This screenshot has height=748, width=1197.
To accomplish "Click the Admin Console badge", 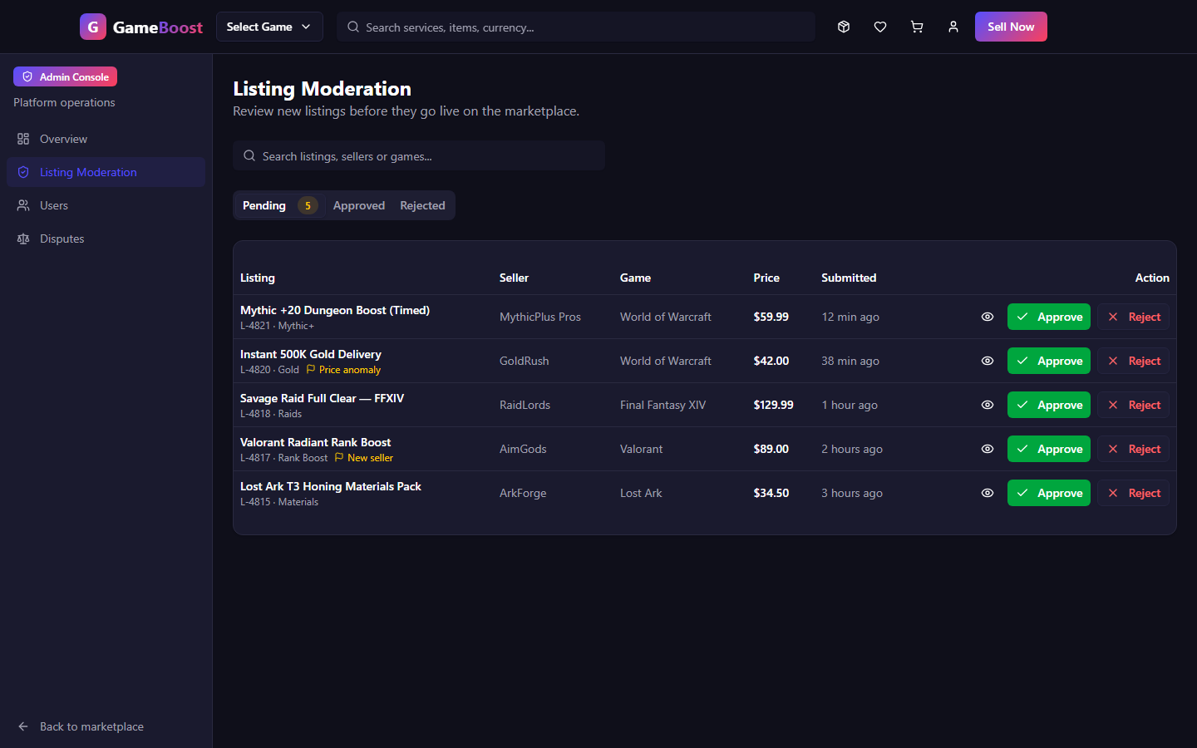I will 65,76.
